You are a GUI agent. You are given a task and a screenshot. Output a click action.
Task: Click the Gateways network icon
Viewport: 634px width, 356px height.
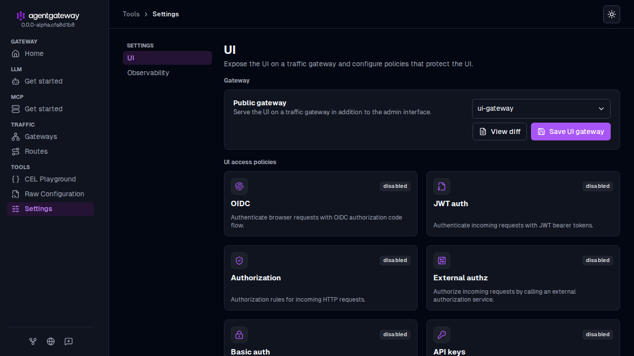click(16, 136)
